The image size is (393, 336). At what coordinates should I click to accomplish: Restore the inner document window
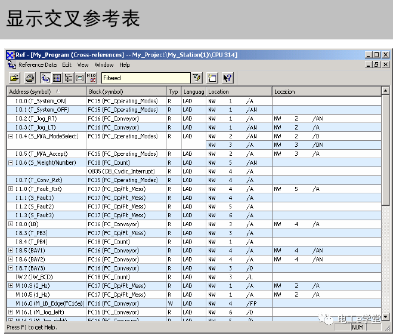[376, 64]
